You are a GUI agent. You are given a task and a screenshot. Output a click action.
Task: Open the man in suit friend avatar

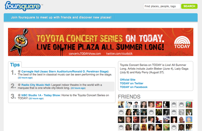click(x=136, y=104)
